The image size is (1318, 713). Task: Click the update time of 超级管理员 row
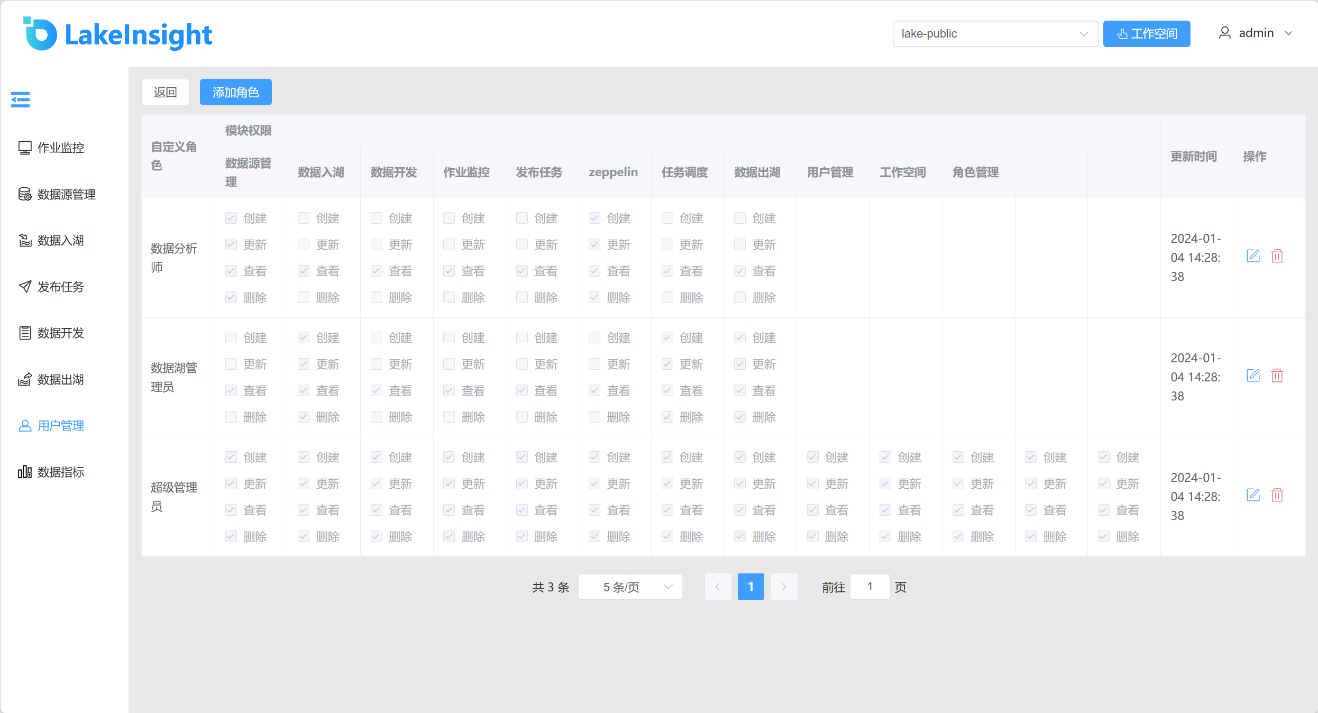(x=1196, y=497)
